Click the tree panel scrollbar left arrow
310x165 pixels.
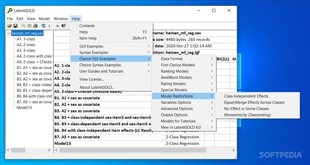click(8, 150)
